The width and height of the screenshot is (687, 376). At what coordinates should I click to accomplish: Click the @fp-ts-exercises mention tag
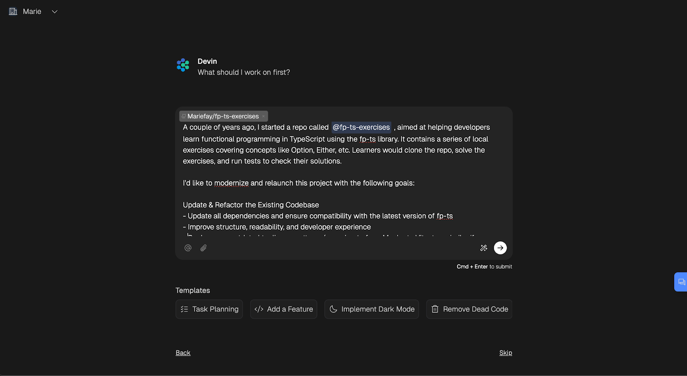[x=361, y=127]
